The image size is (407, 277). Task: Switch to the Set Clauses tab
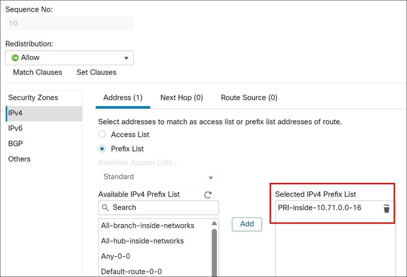click(x=96, y=72)
